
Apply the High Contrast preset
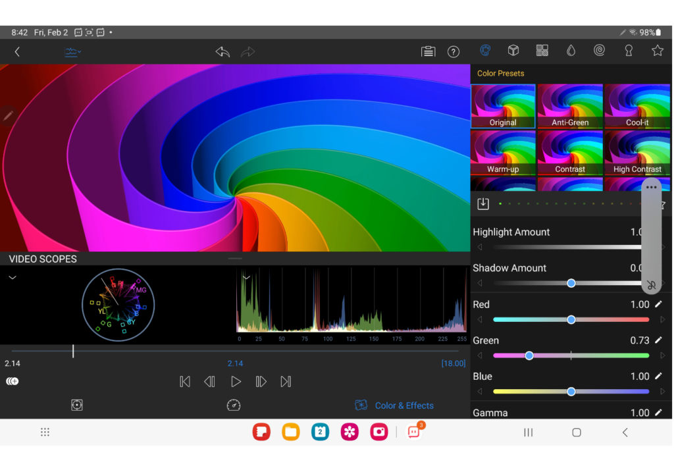[x=637, y=153]
